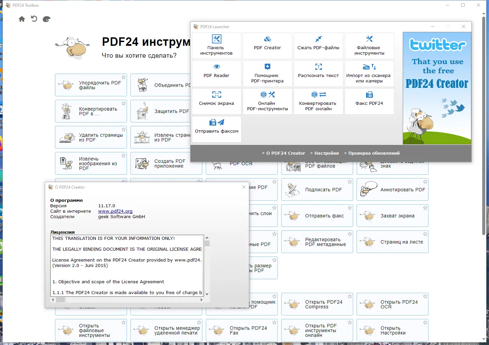Open the color theme palette icon
489x345 pixels.
point(47,19)
